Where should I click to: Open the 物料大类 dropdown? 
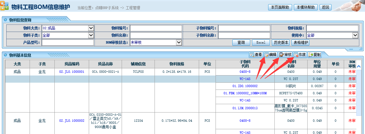pos(91,28)
